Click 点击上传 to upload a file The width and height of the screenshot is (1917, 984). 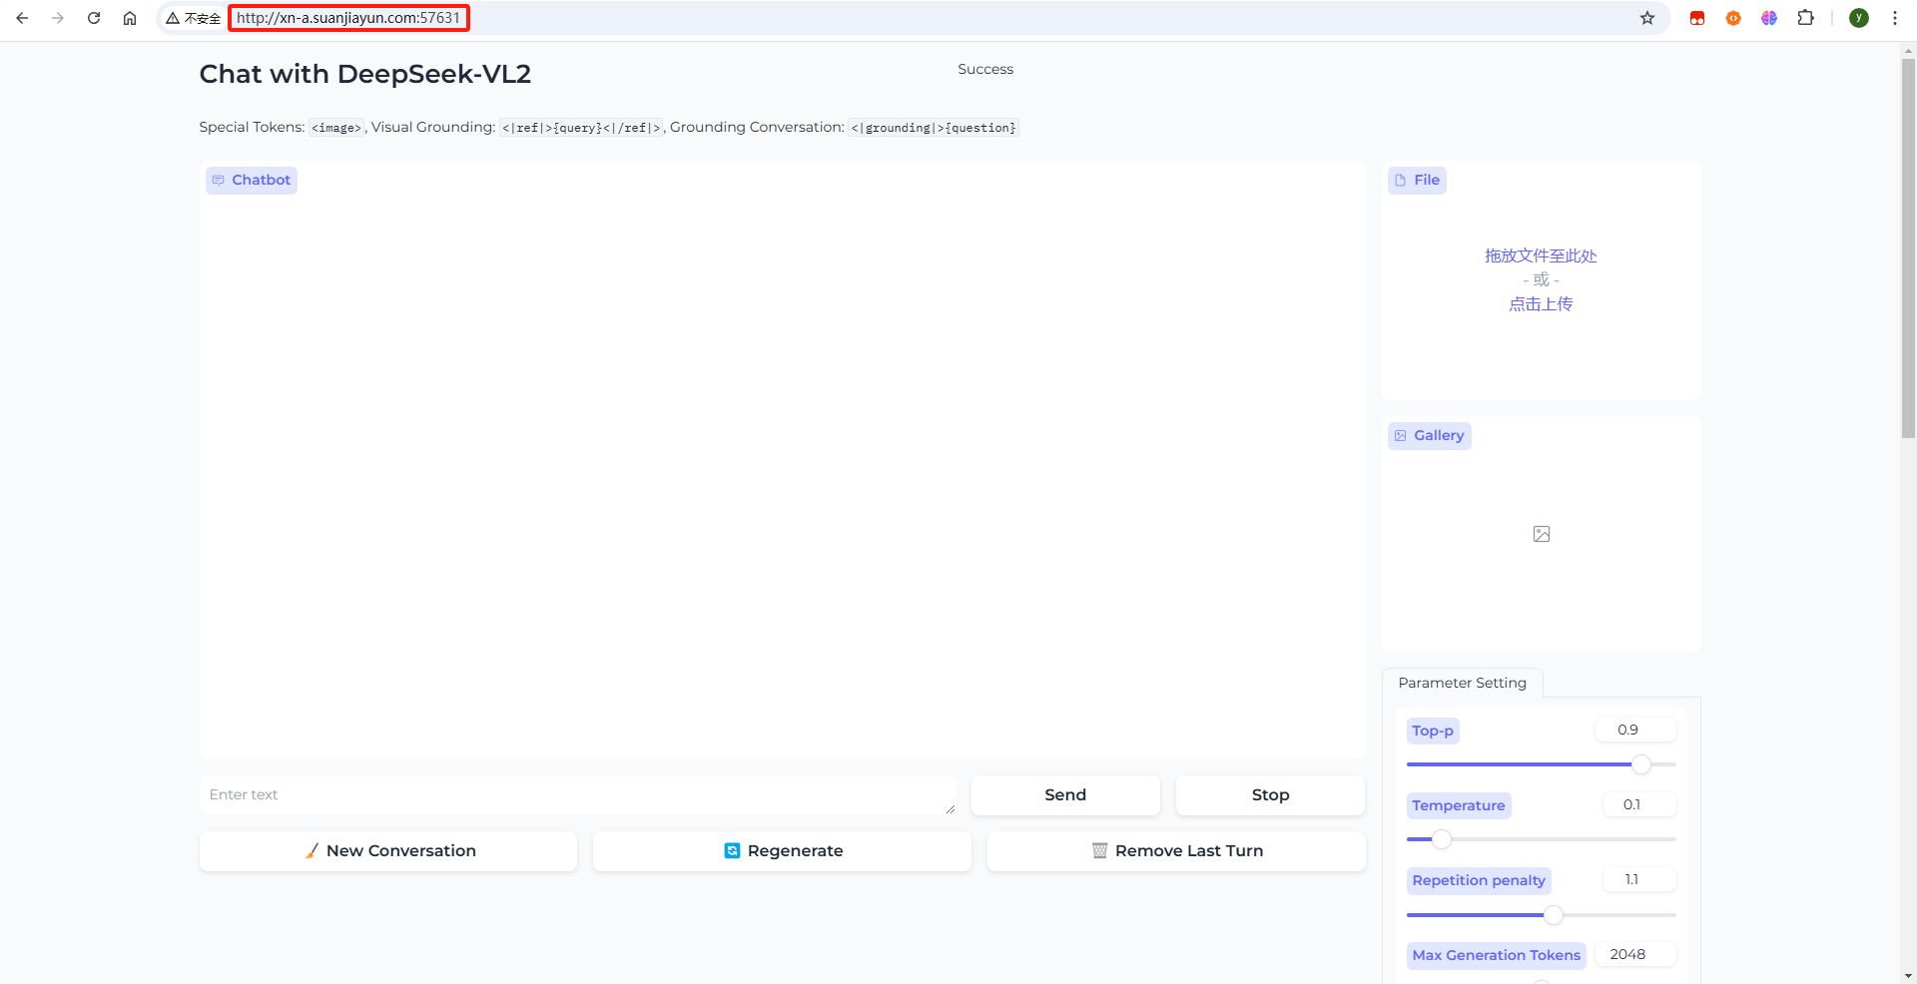[x=1541, y=304]
